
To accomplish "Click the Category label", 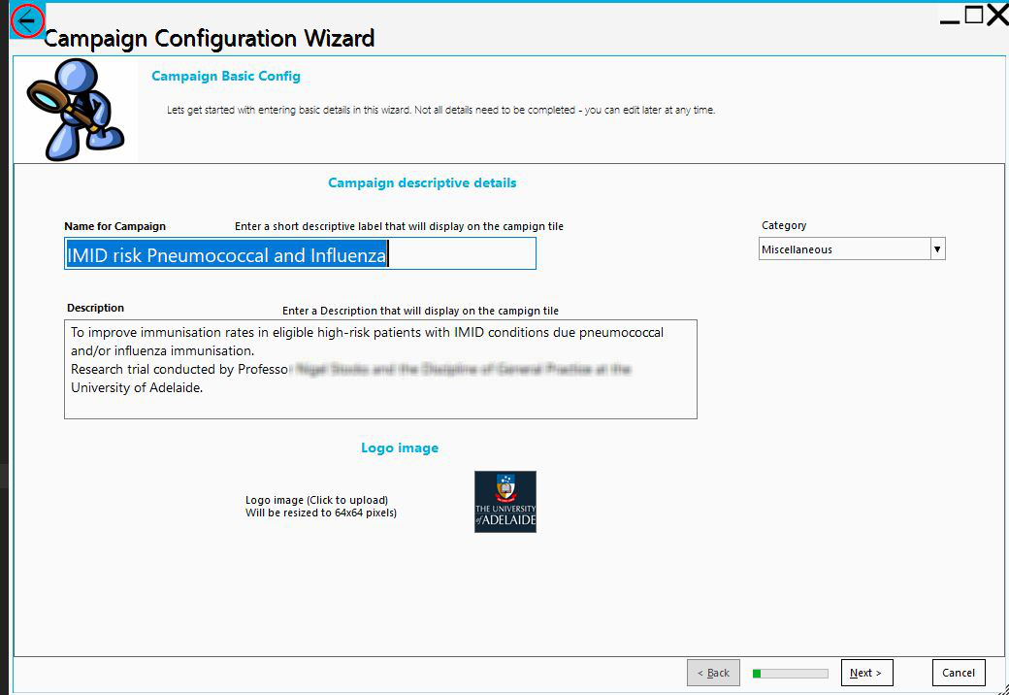I will (784, 225).
